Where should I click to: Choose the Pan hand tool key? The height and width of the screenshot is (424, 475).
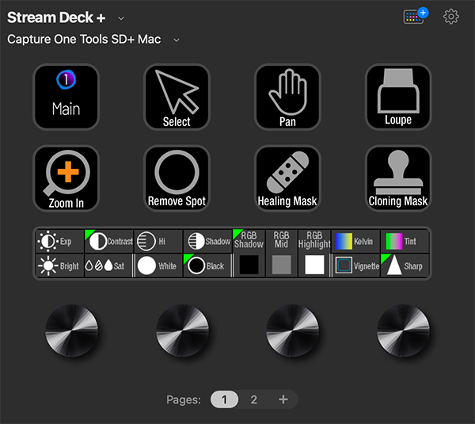[x=287, y=97]
